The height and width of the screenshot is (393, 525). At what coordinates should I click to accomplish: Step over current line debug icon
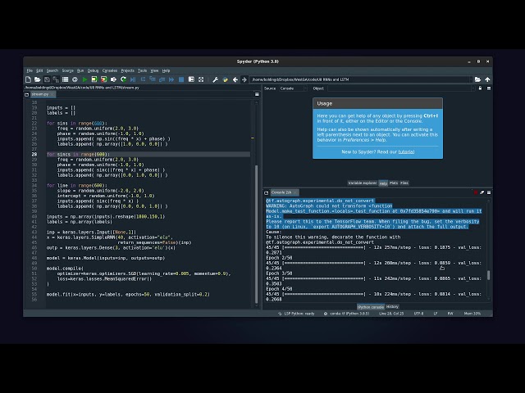click(143, 79)
